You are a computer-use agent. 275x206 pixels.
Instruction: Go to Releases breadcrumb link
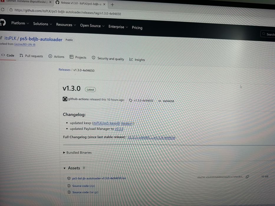coord(65,70)
